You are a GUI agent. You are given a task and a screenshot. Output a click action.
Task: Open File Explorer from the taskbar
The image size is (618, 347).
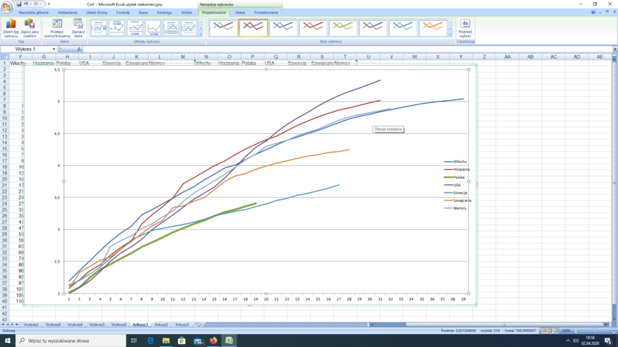[x=166, y=341]
